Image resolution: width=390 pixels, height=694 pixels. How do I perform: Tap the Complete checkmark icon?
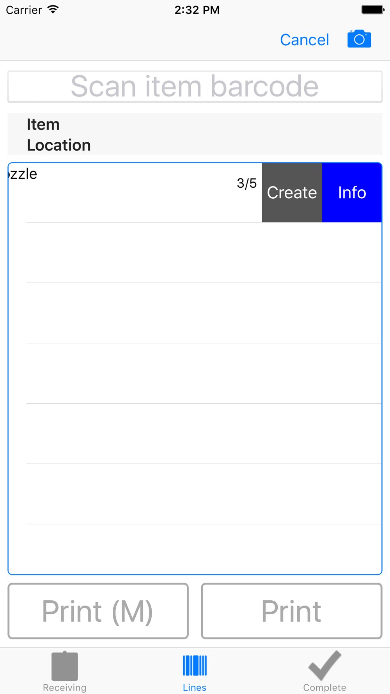tap(324, 665)
